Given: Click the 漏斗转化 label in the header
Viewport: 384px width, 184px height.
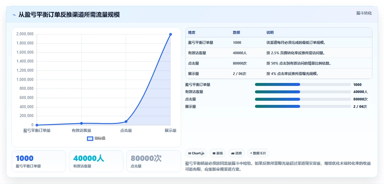Looking at the screenshot, I should (x=364, y=13).
